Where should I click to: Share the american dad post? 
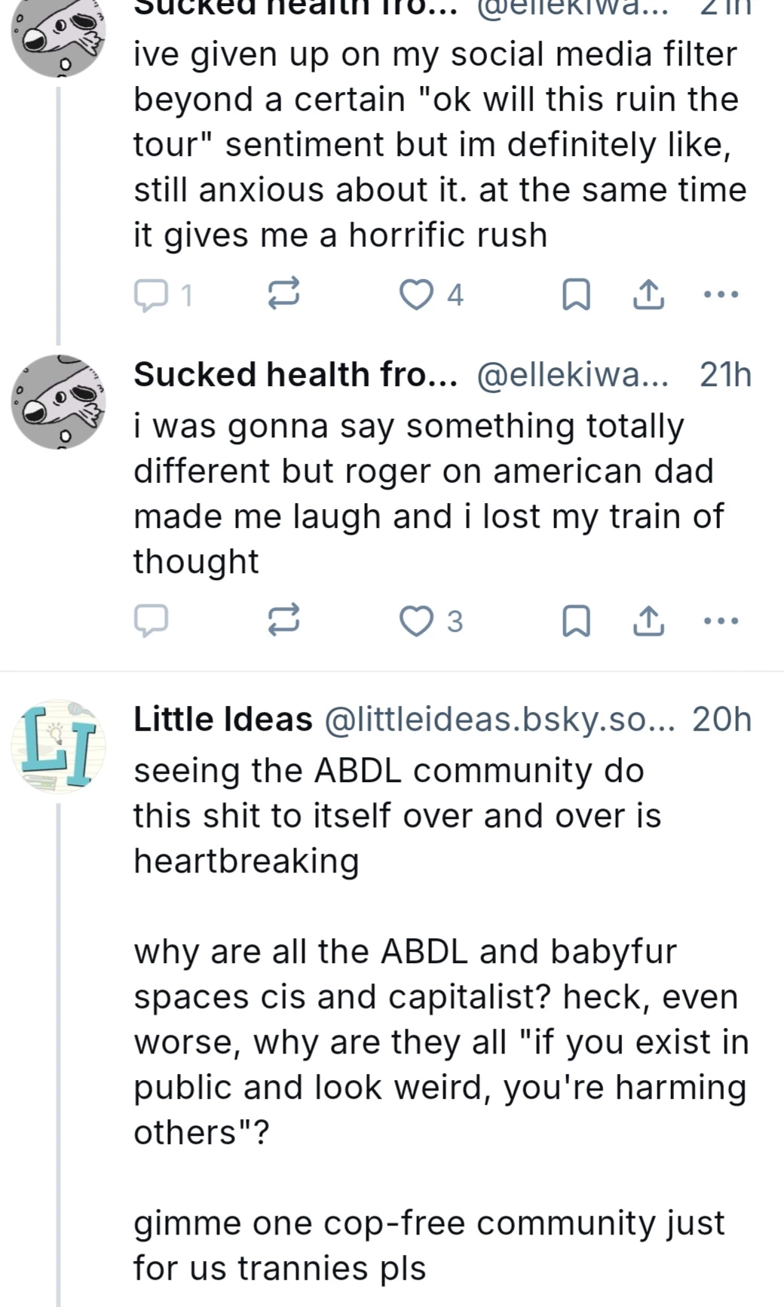click(x=648, y=621)
